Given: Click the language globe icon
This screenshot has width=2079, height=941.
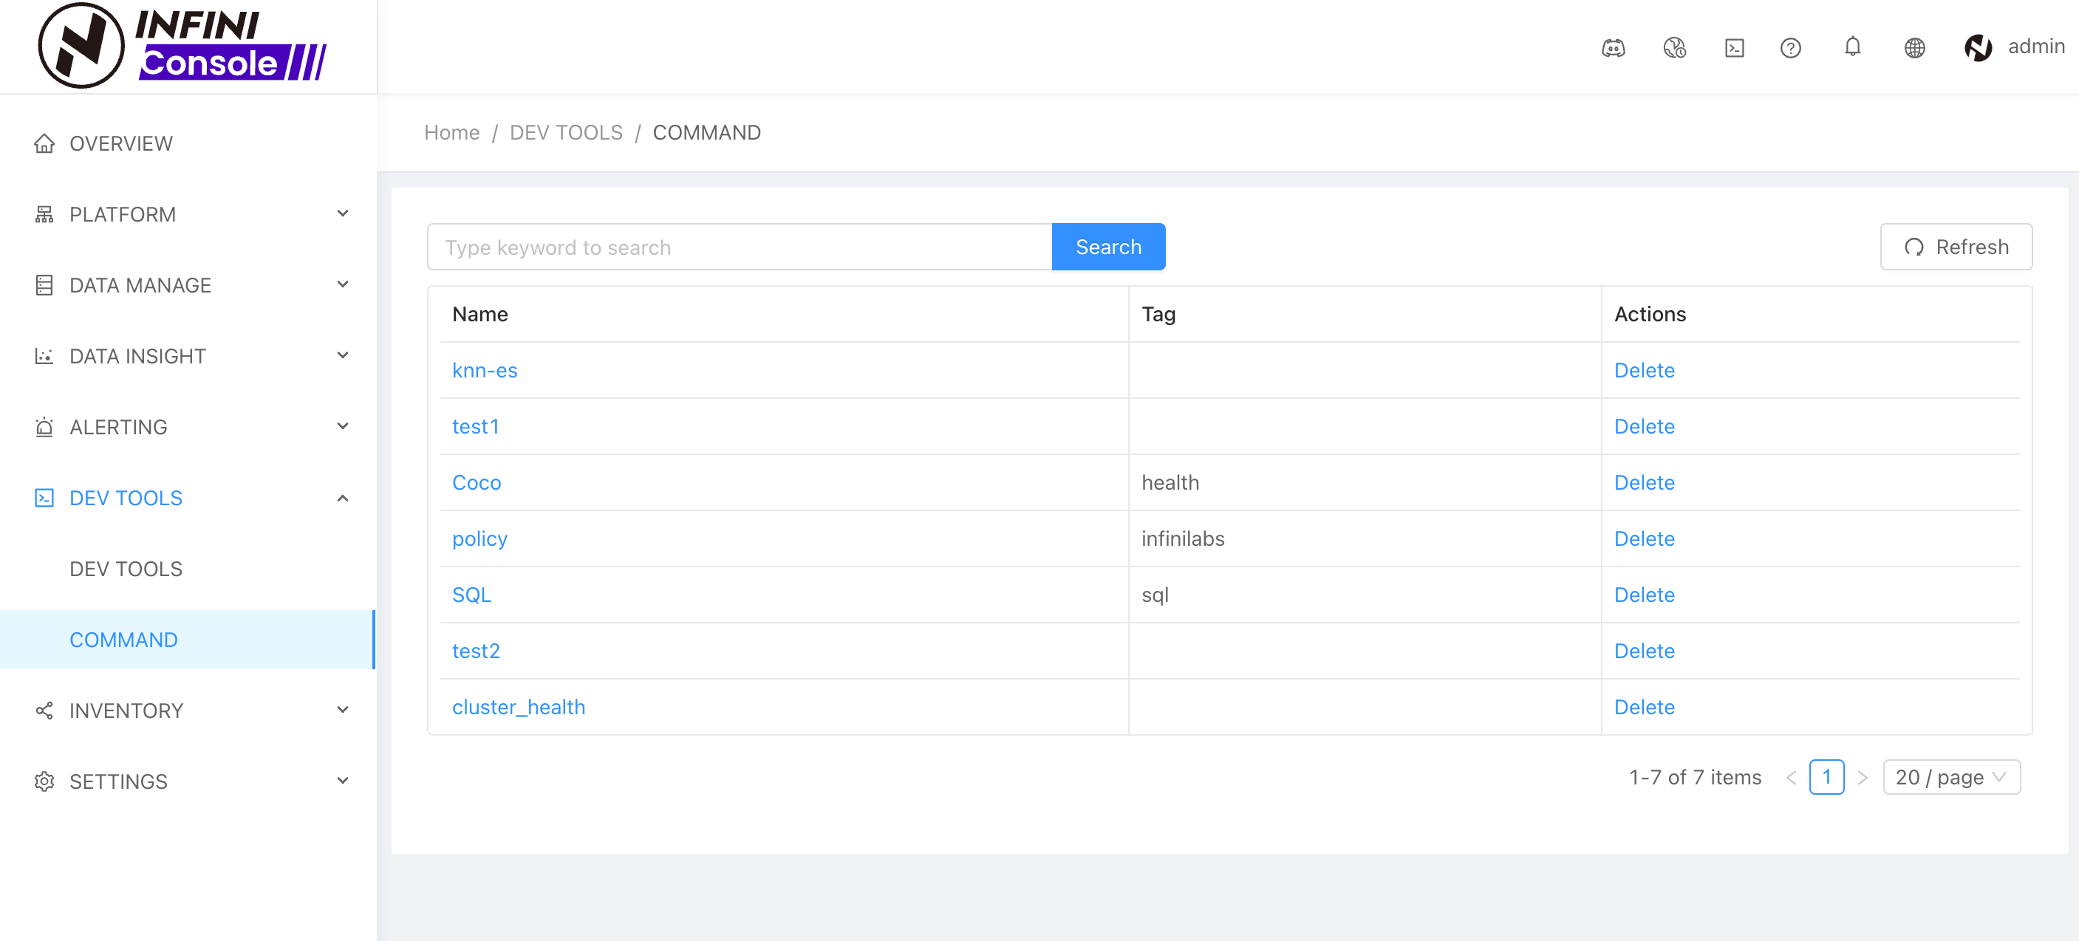Looking at the screenshot, I should (x=1914, y=47).
